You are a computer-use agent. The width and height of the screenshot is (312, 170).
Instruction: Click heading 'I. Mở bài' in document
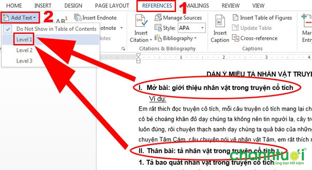point(216,87)
